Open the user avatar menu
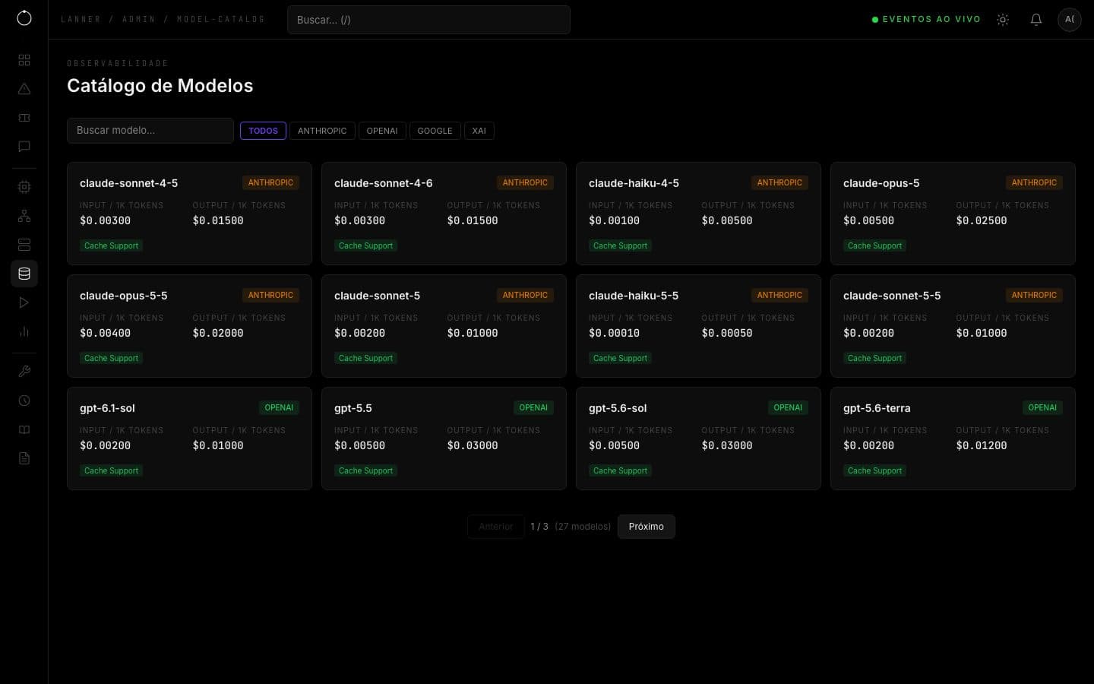Viewport: 1094px width, 684px height. 1070,19
